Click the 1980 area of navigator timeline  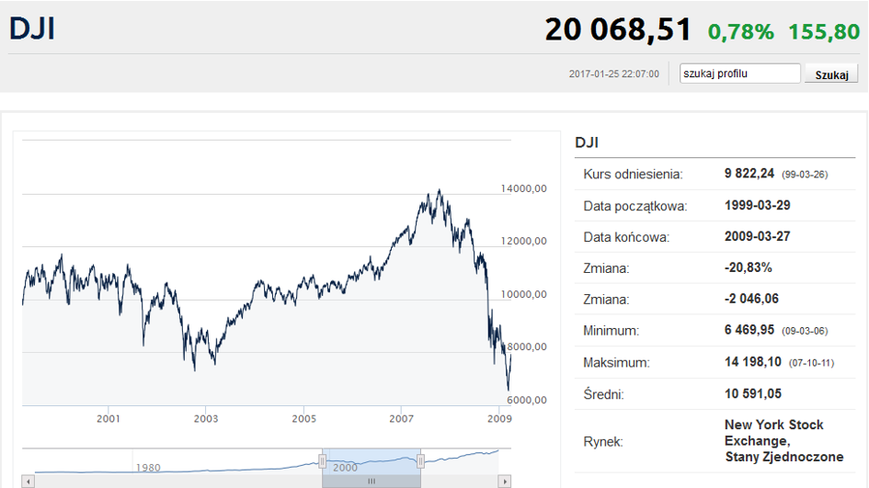[x=148, y=468]
